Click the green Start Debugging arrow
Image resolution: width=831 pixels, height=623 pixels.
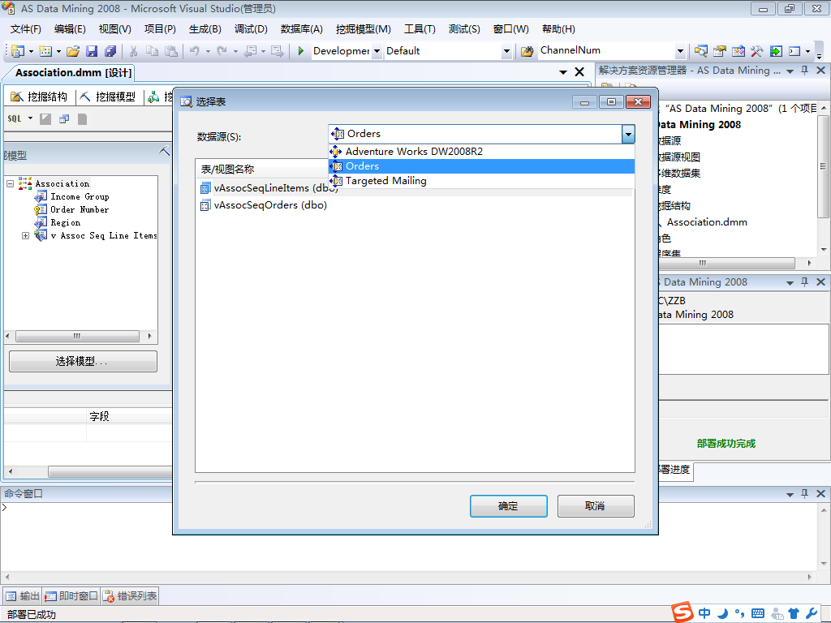click(301, 51)
